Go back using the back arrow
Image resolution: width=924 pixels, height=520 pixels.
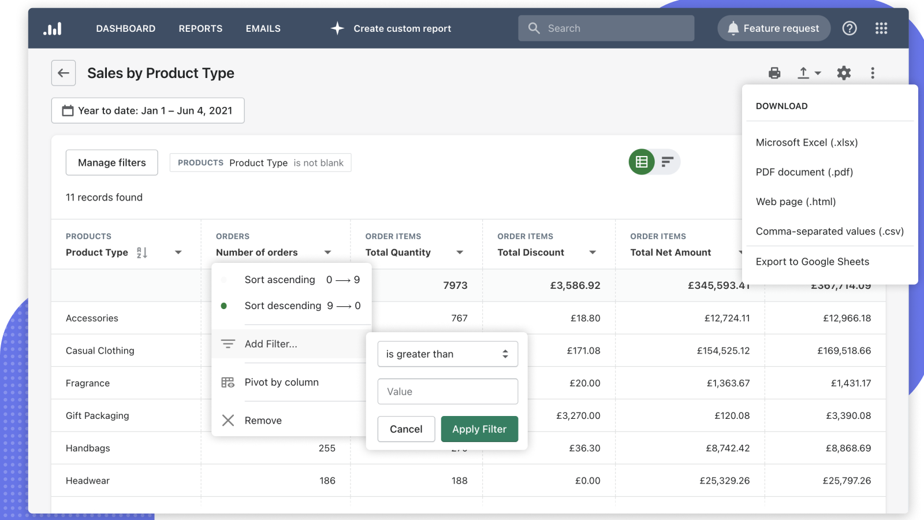63,73
